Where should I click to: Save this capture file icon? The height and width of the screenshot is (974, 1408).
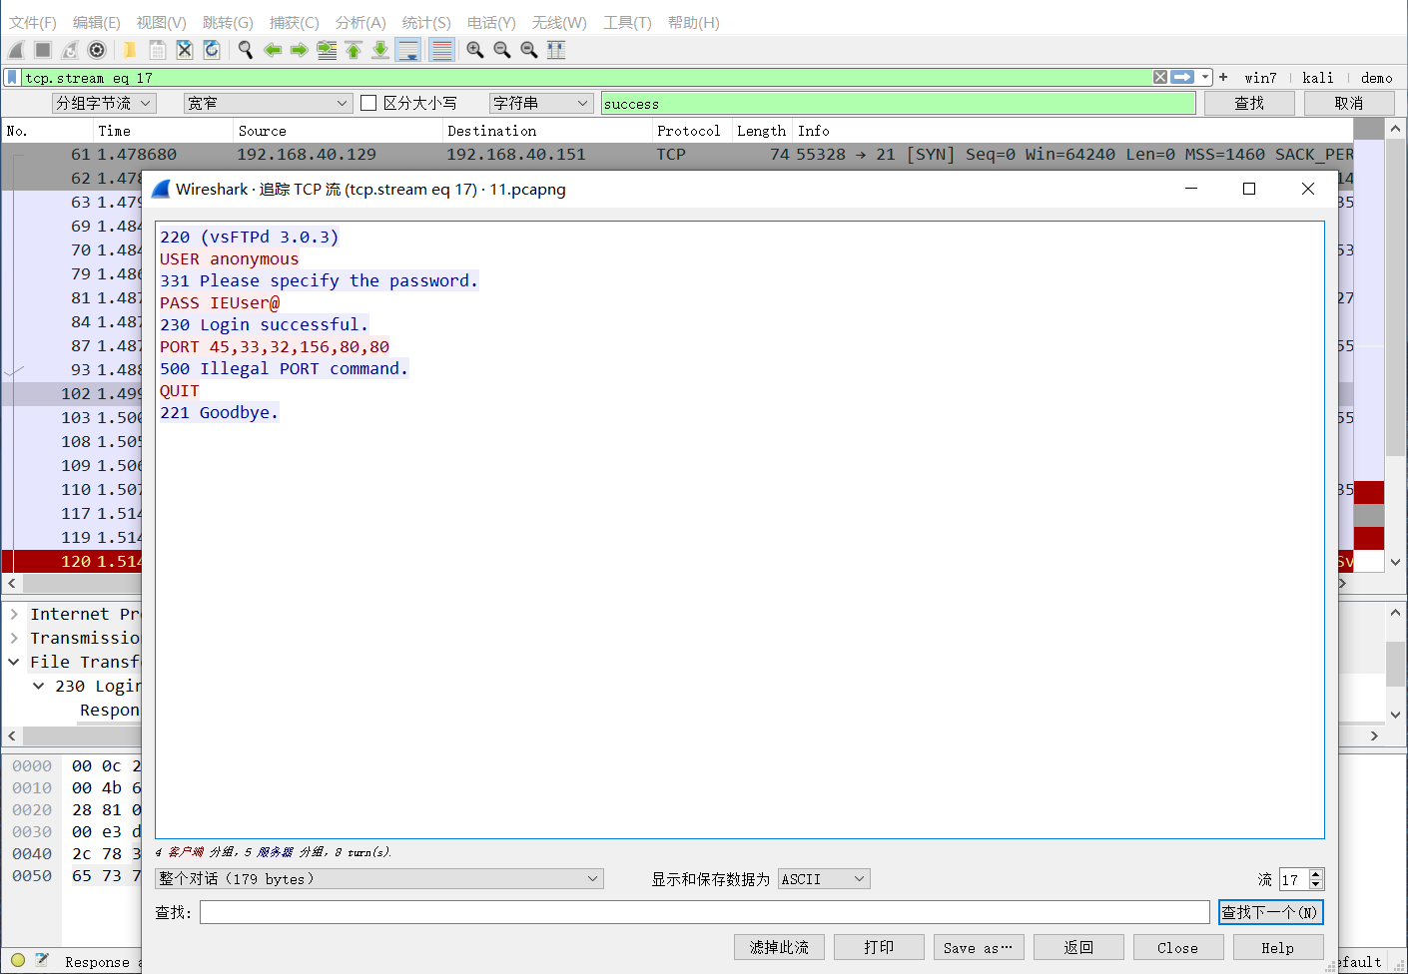coord(158,50)
